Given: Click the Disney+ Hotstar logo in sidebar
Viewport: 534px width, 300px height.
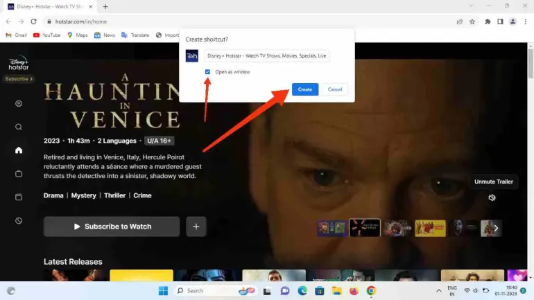Looking at the screenshot, I should (19, 63).
